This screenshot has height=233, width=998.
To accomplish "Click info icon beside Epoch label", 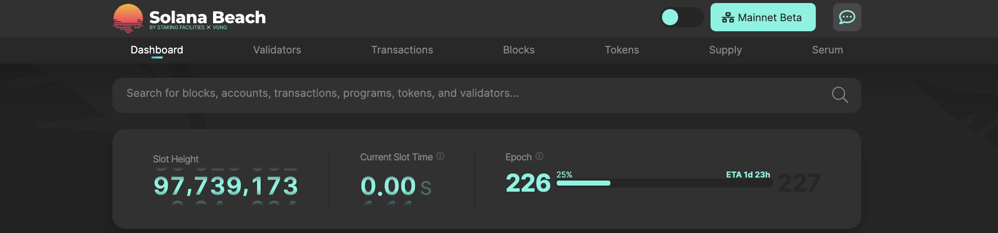I will [x=539, y=156].
